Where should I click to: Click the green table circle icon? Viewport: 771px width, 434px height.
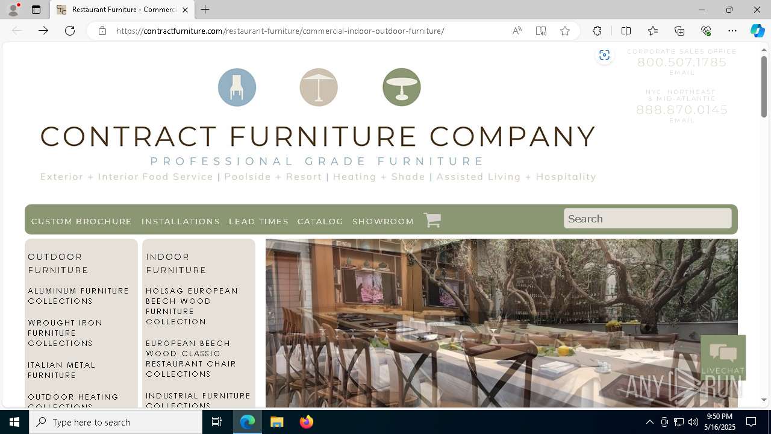point(401,87)
